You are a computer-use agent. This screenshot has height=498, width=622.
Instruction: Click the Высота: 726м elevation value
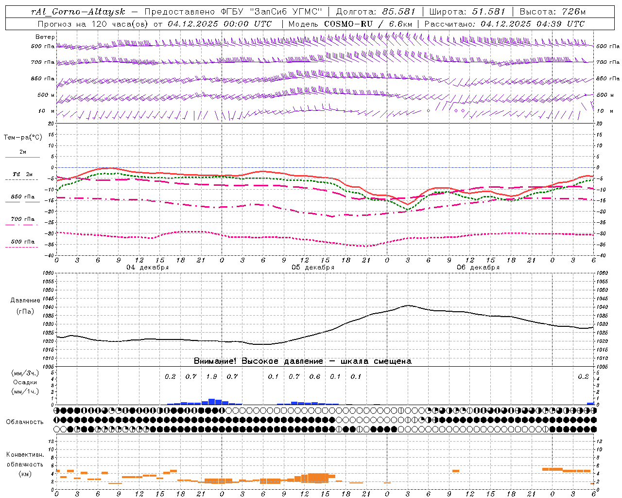pyautogui.click(x=553, y=12)
